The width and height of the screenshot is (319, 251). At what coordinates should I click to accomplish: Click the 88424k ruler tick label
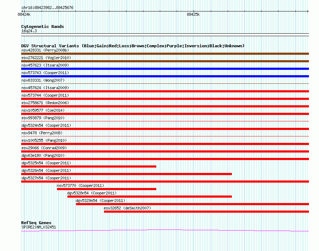tap(24, 14)
